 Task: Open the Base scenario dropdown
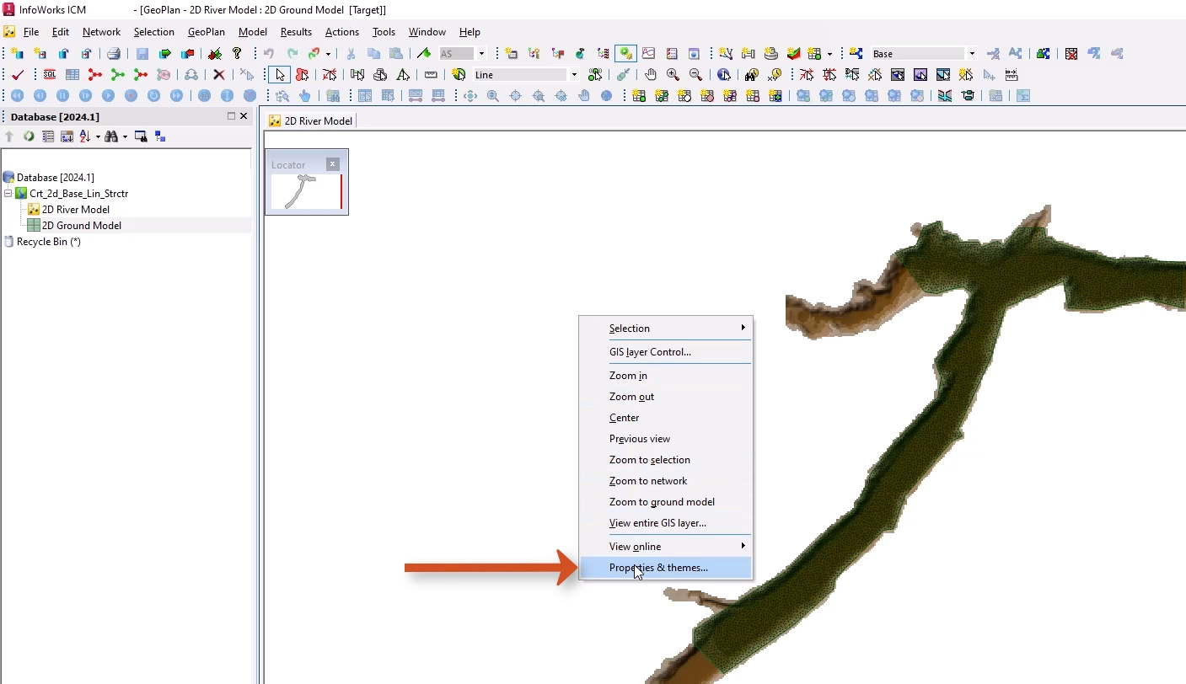tap(972, 54)
